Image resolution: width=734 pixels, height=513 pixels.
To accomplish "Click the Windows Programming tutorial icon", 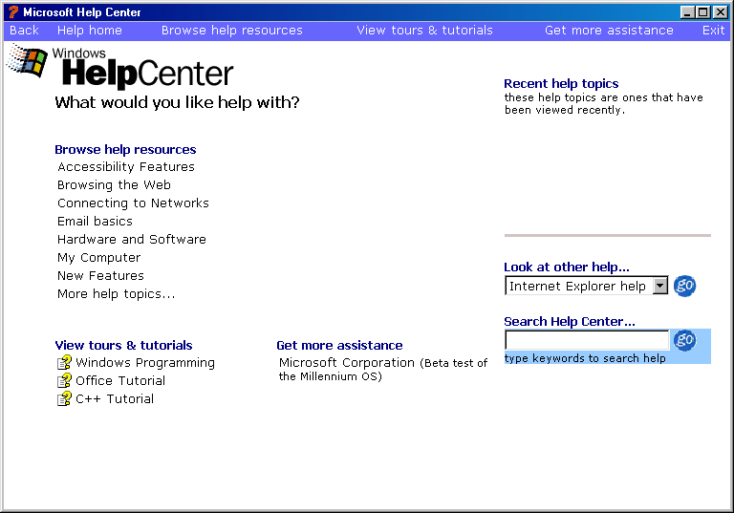I will 64,363.
